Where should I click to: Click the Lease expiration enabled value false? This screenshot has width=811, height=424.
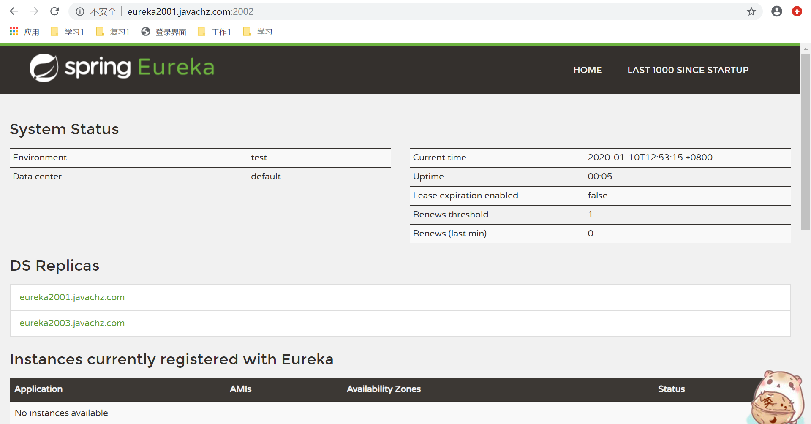pos(597,196)
